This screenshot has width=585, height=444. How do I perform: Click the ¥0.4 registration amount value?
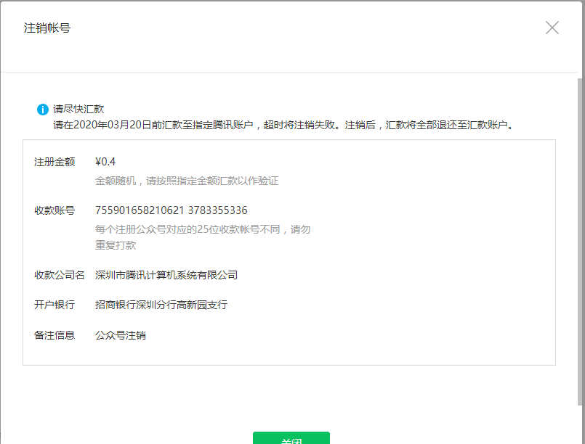click(x=105, y=162)
